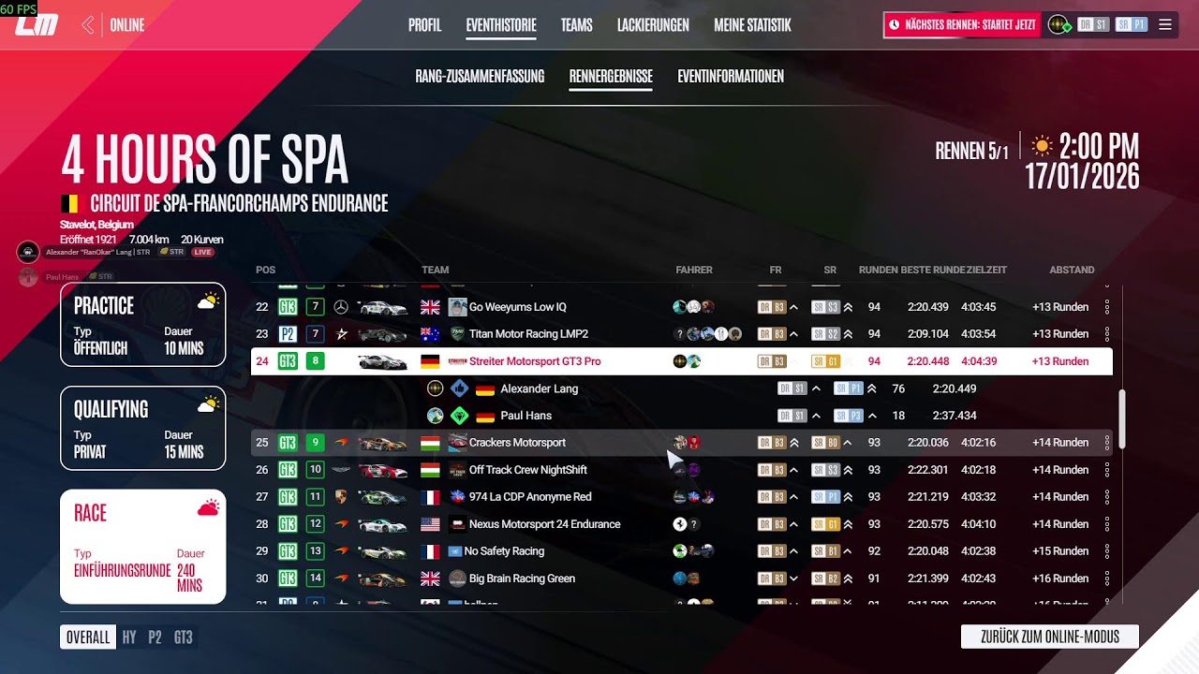Go back using the arrow next to ONLINE
Screen dimensions: 1199x674
pyautogui.click(x=88, y=25)
